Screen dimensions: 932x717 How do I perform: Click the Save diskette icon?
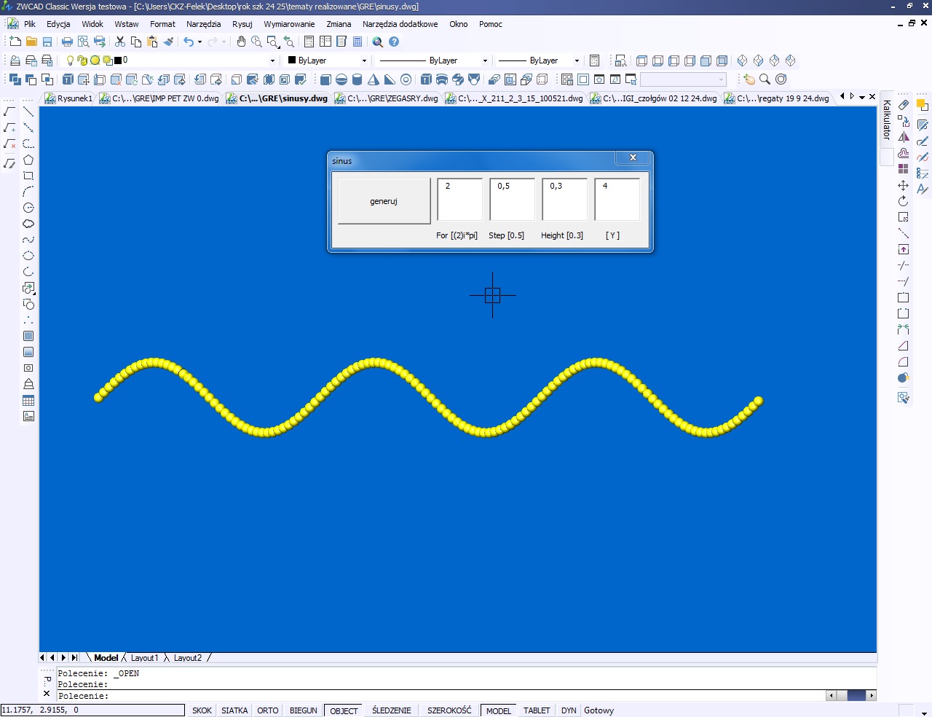coord(47,42)
